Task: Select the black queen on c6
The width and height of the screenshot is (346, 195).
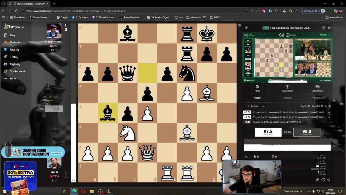Action: [128, 73]
